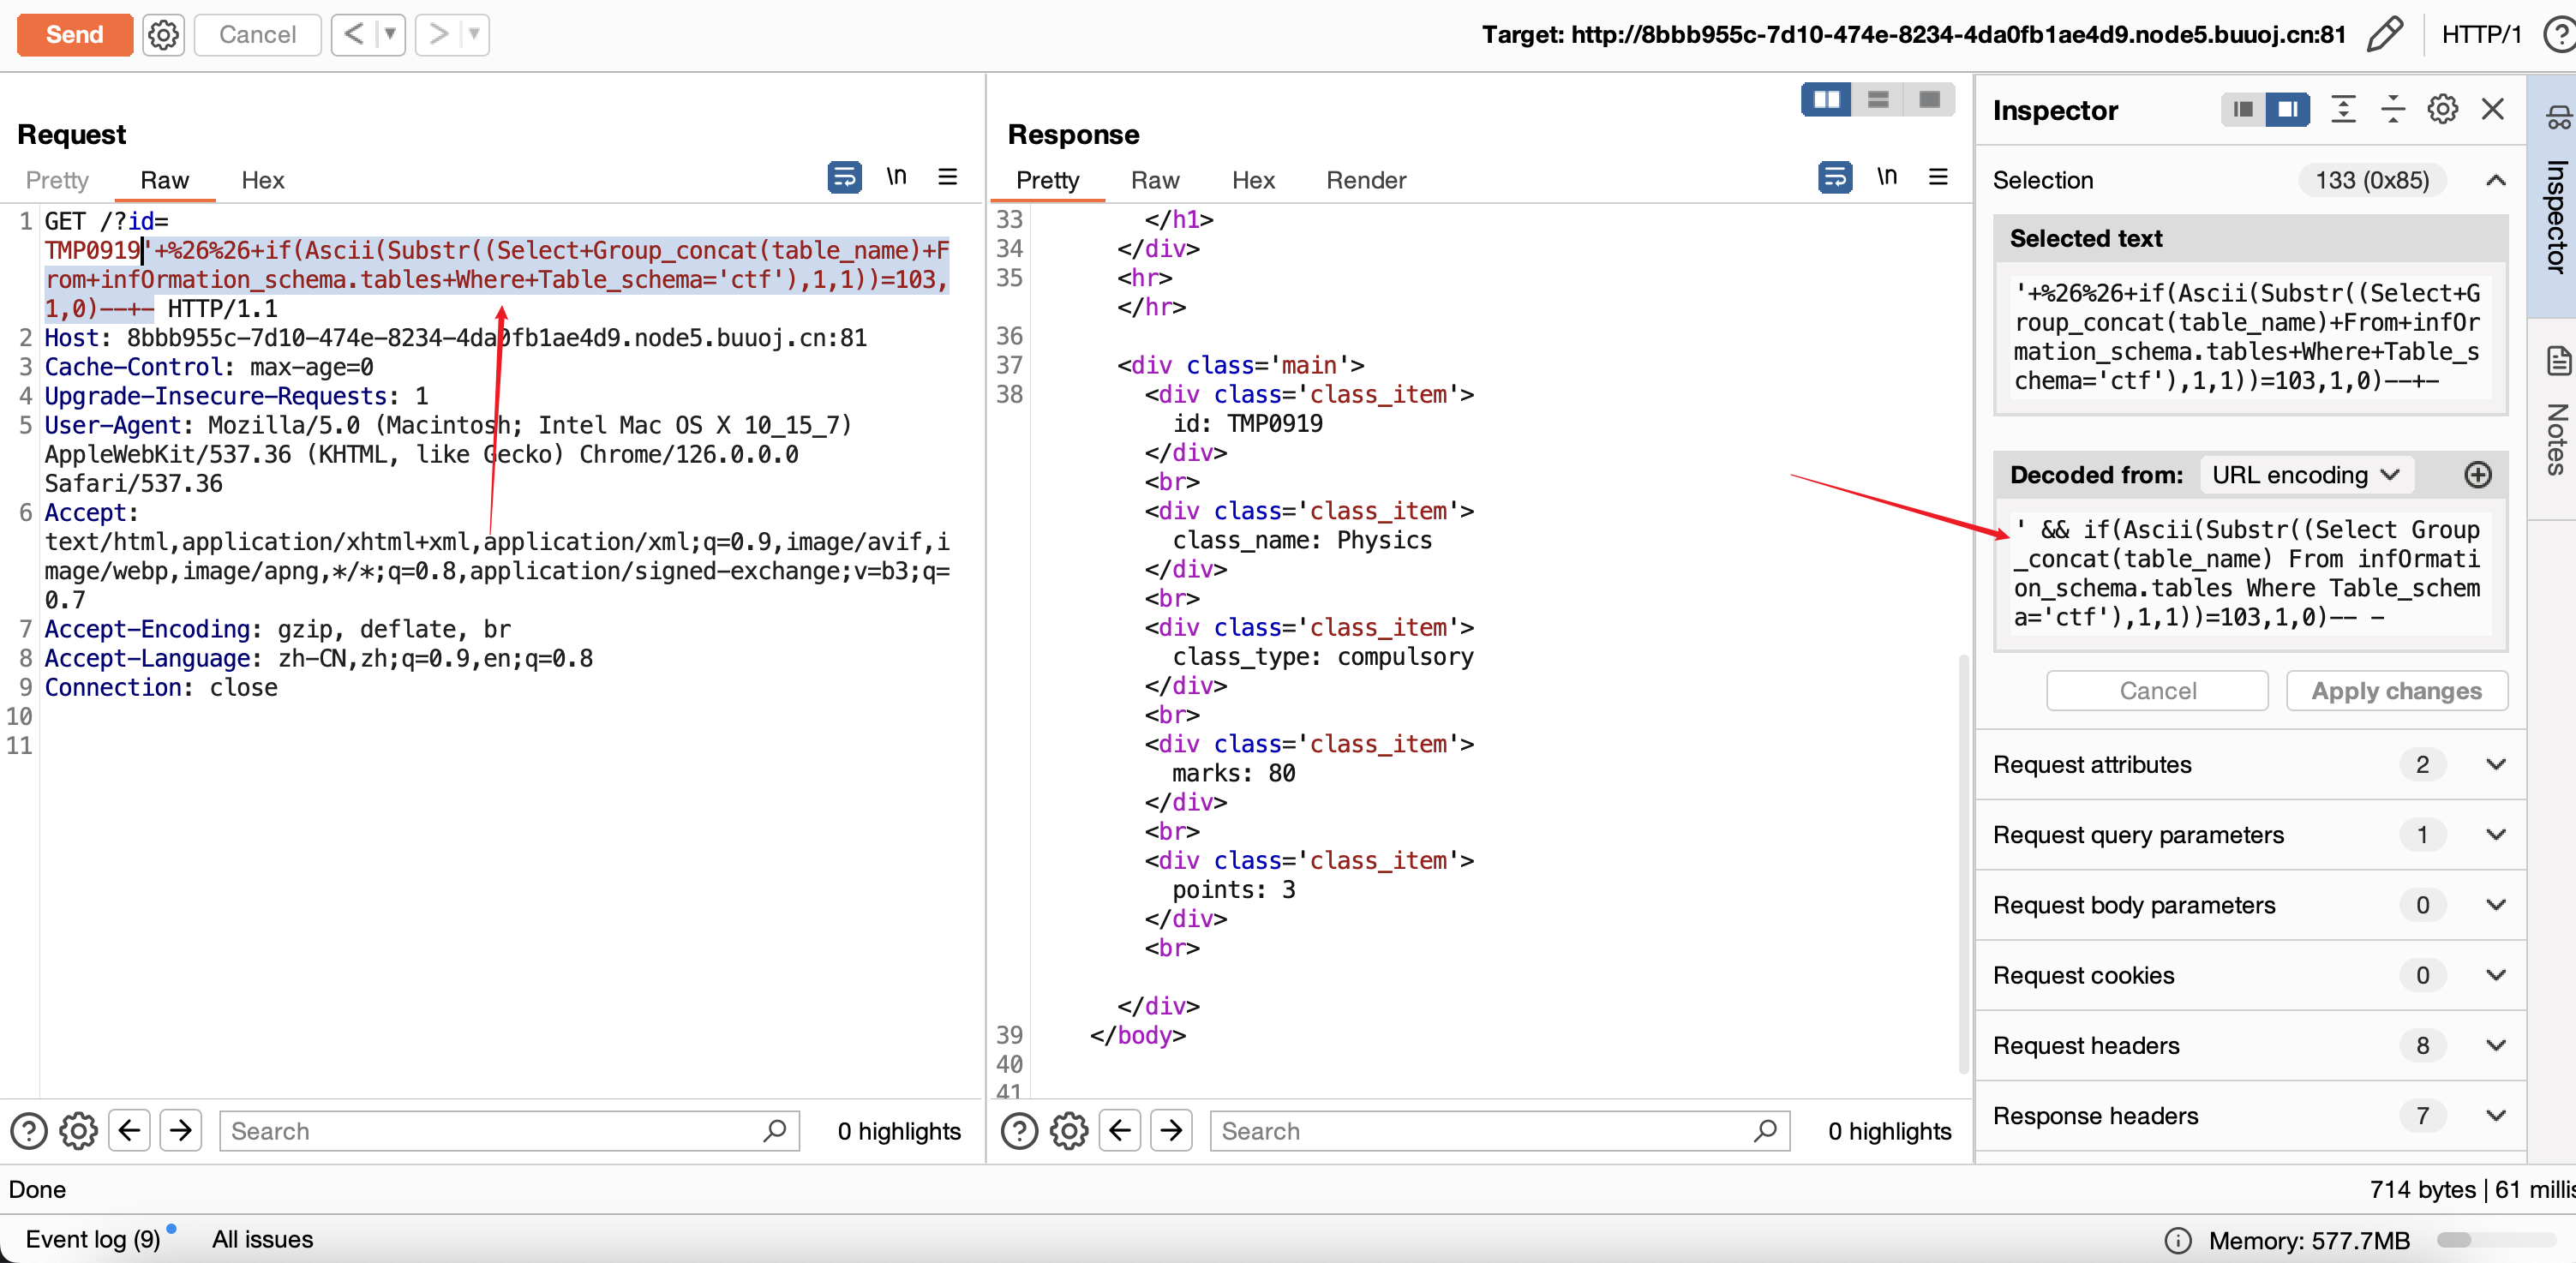Expand Request headers section

point(2250,1045)
